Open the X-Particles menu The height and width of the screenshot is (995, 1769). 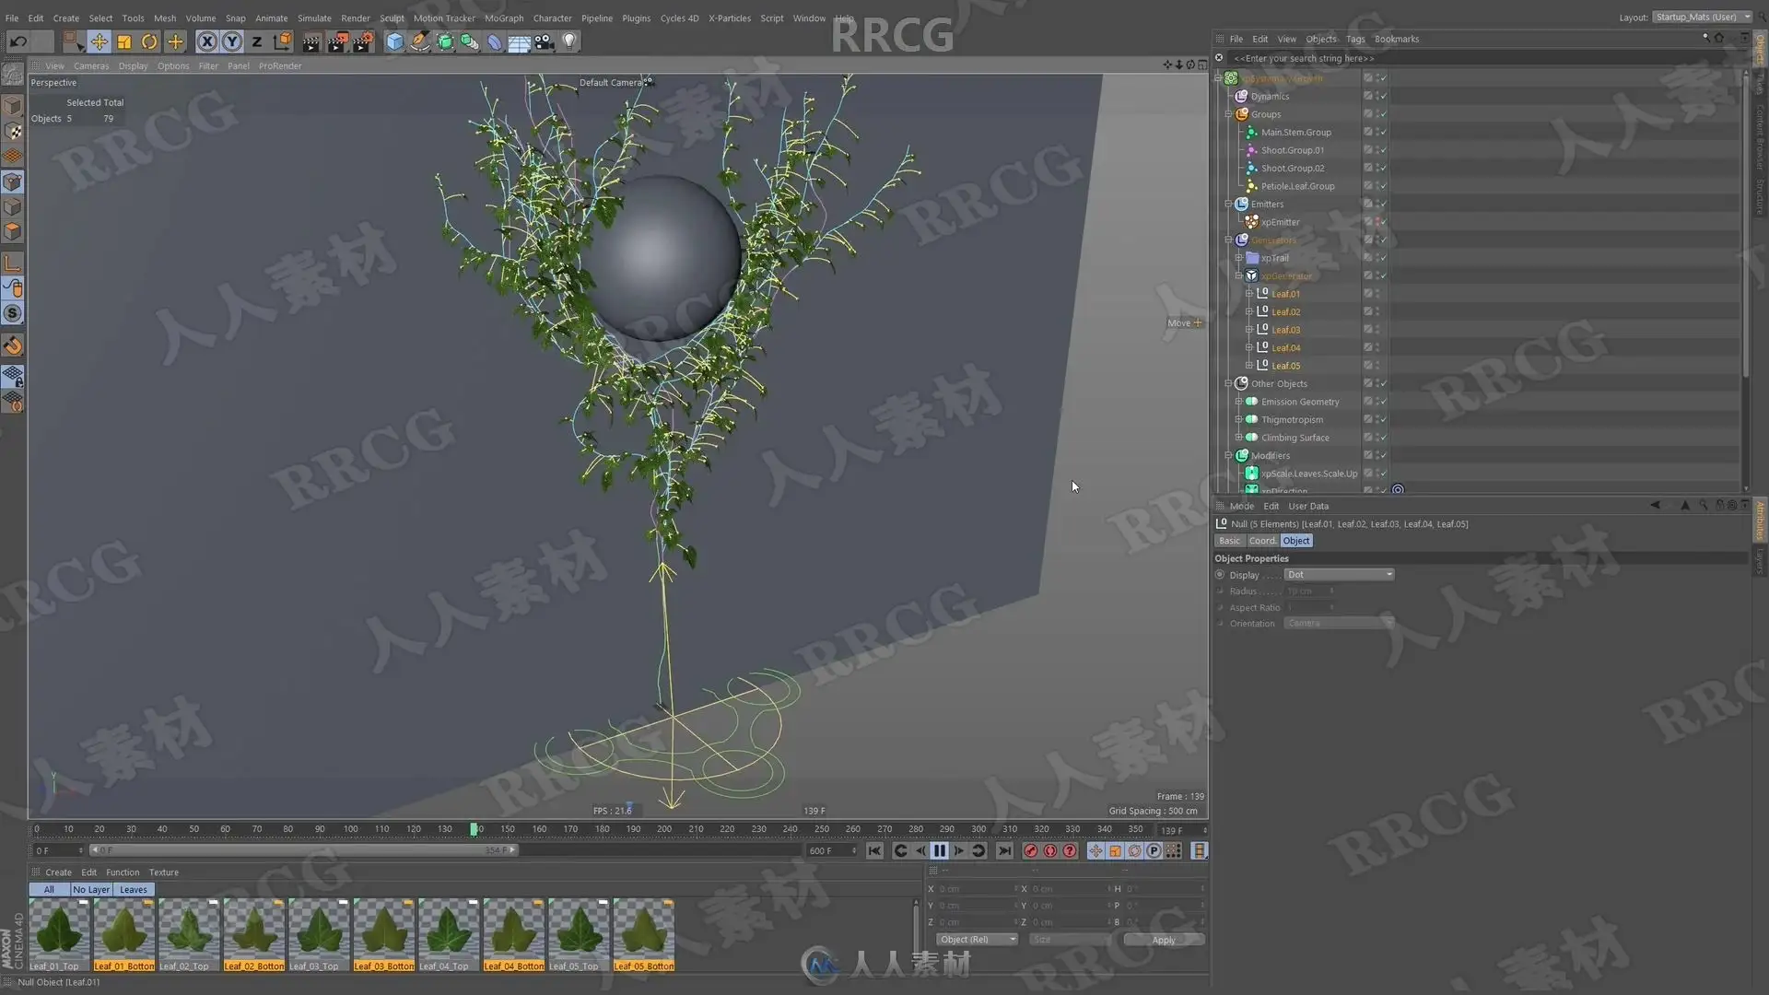point(729,18)
